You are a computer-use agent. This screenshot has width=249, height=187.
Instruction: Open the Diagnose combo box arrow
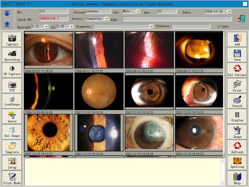click(x=151, y=26)
